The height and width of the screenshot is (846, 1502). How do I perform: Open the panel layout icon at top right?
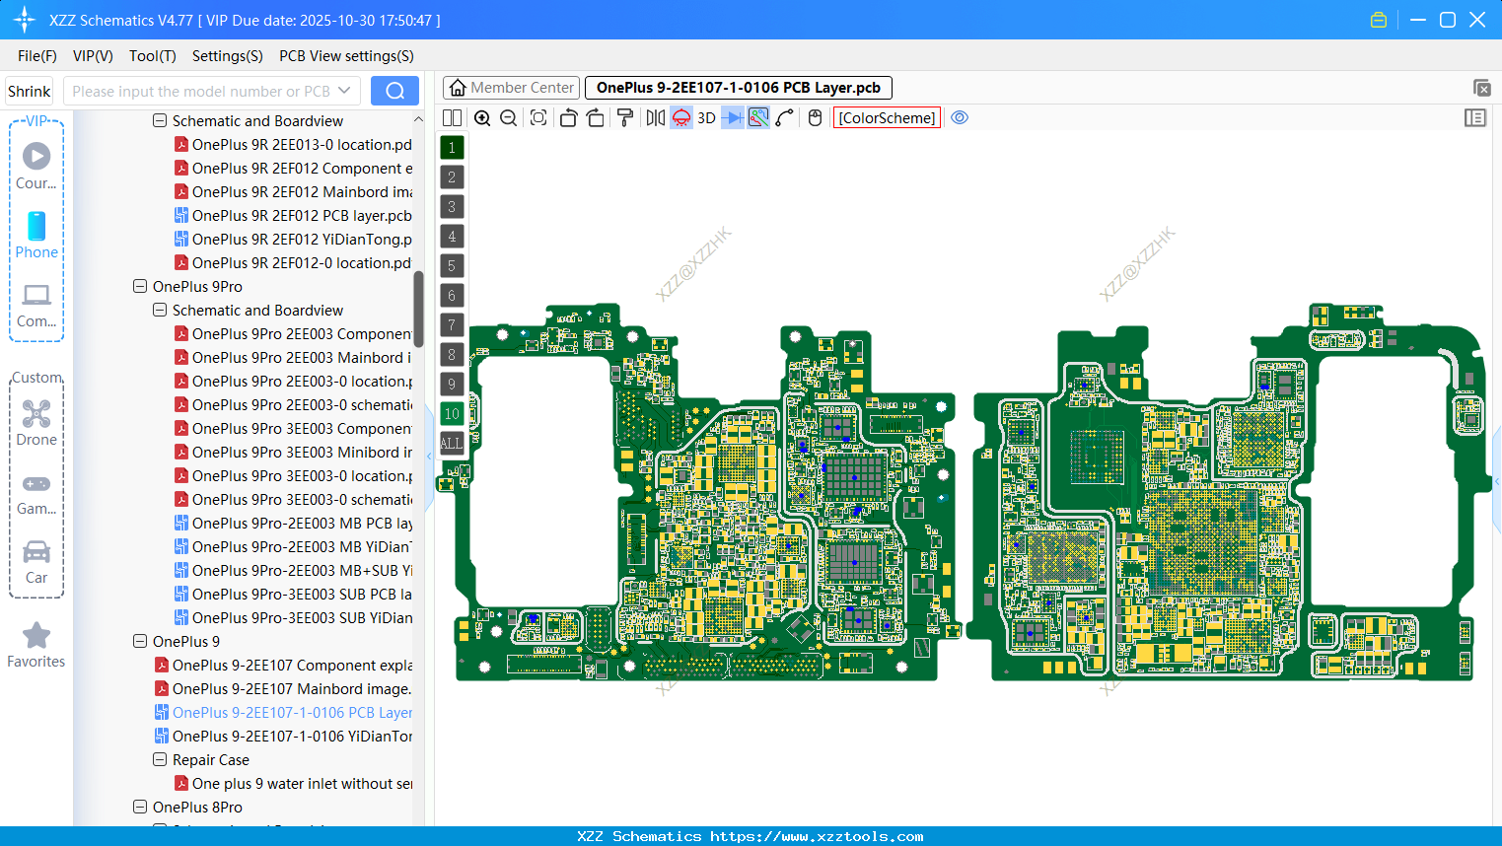[x=1475, y=117]
